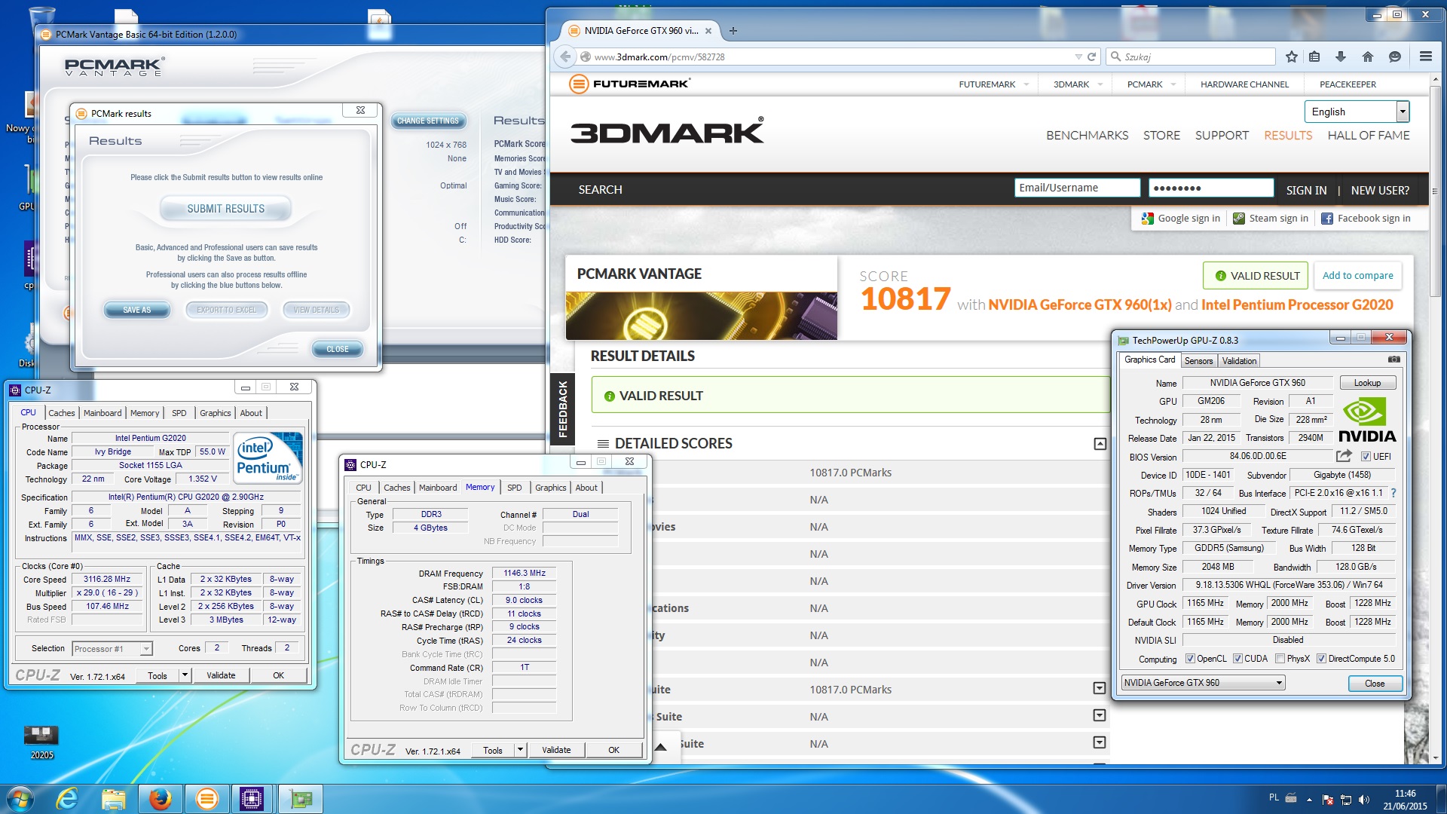Expand the 10817.0 PCMarks suite row
Viewport: 1447px width, 814px height.
coord(1100,688)
